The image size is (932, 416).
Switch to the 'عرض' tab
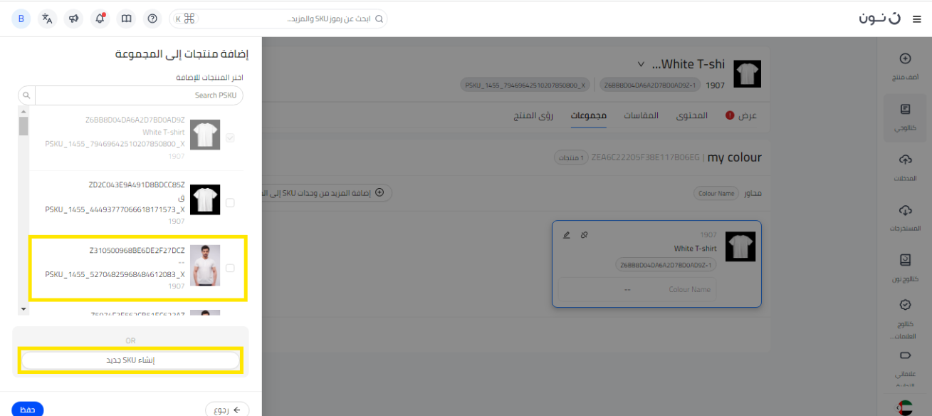748,115
